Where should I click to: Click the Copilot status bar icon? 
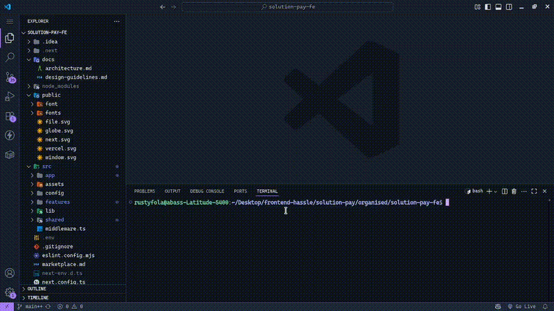click(x=498, y=306)
